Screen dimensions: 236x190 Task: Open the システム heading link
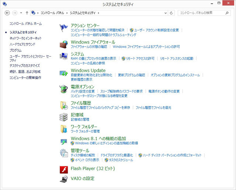77,54
